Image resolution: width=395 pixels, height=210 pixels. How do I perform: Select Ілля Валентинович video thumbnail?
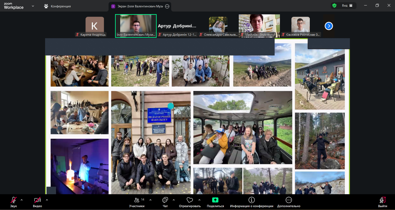pos(136,26)
